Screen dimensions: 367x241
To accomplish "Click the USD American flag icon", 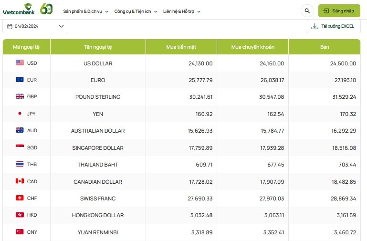I will click(20, 63).
